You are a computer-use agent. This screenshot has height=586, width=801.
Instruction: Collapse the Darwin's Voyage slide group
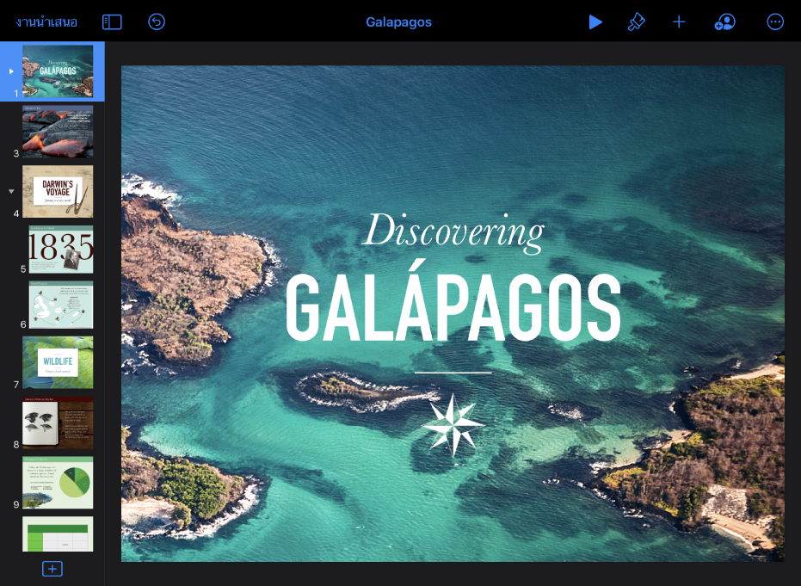coord(11,192)
